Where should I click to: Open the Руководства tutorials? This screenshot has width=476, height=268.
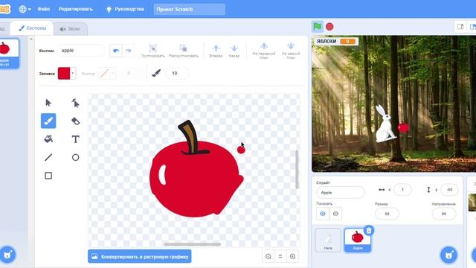(x=125, y=9)
